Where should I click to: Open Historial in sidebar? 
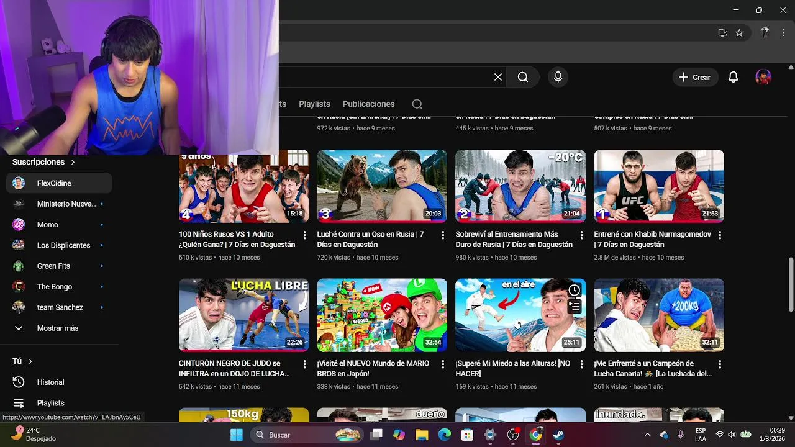click(59, 382)
